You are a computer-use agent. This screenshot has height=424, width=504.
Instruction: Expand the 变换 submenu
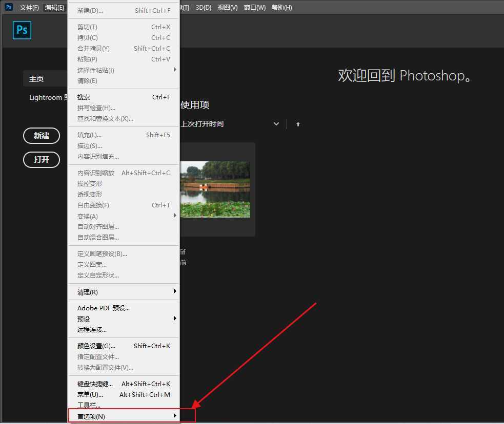[x=87, y=216]
